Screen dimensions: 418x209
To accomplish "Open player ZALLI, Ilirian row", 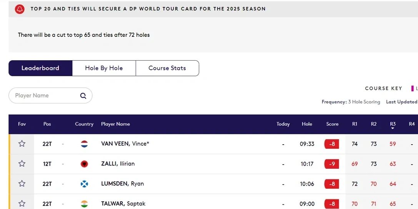I will click(213, 164).
